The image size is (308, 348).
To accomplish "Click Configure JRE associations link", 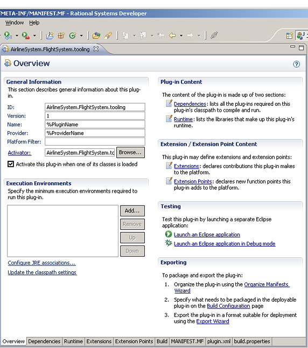I will tap(41, 263).
